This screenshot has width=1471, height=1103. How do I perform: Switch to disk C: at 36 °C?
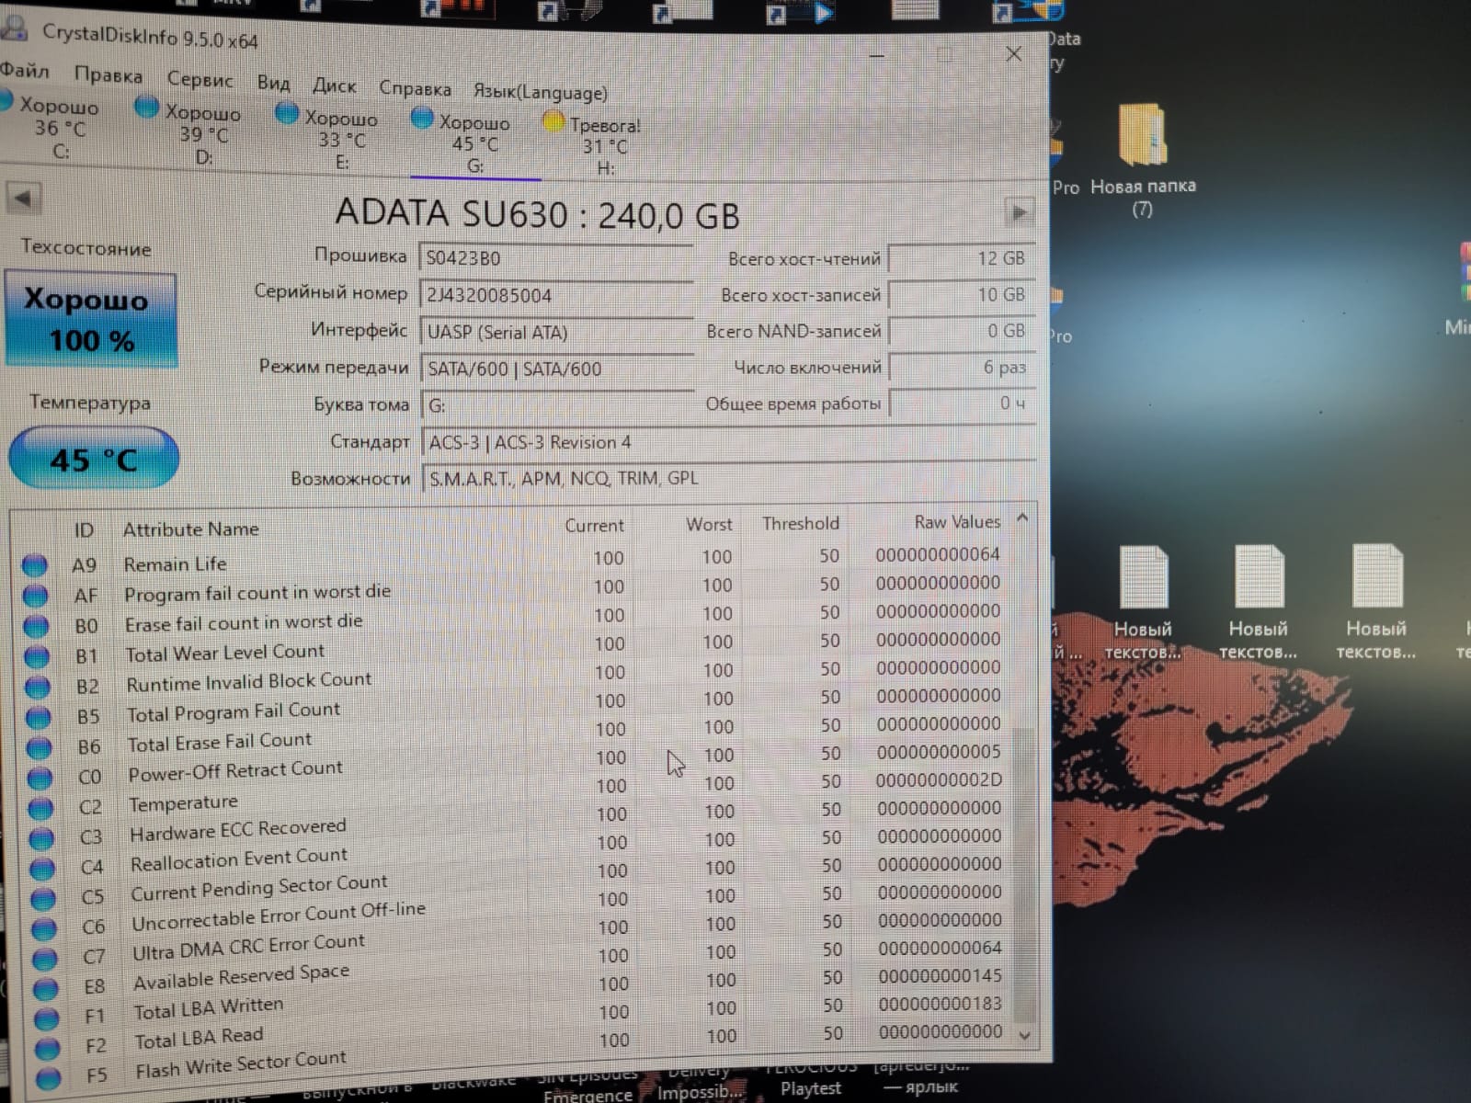[57, 128]
